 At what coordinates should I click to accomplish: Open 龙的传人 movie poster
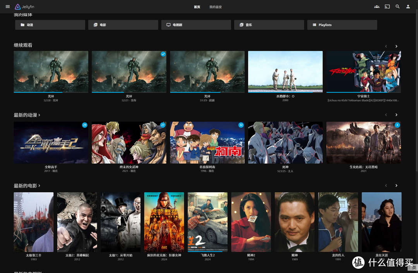coord(338,222)
